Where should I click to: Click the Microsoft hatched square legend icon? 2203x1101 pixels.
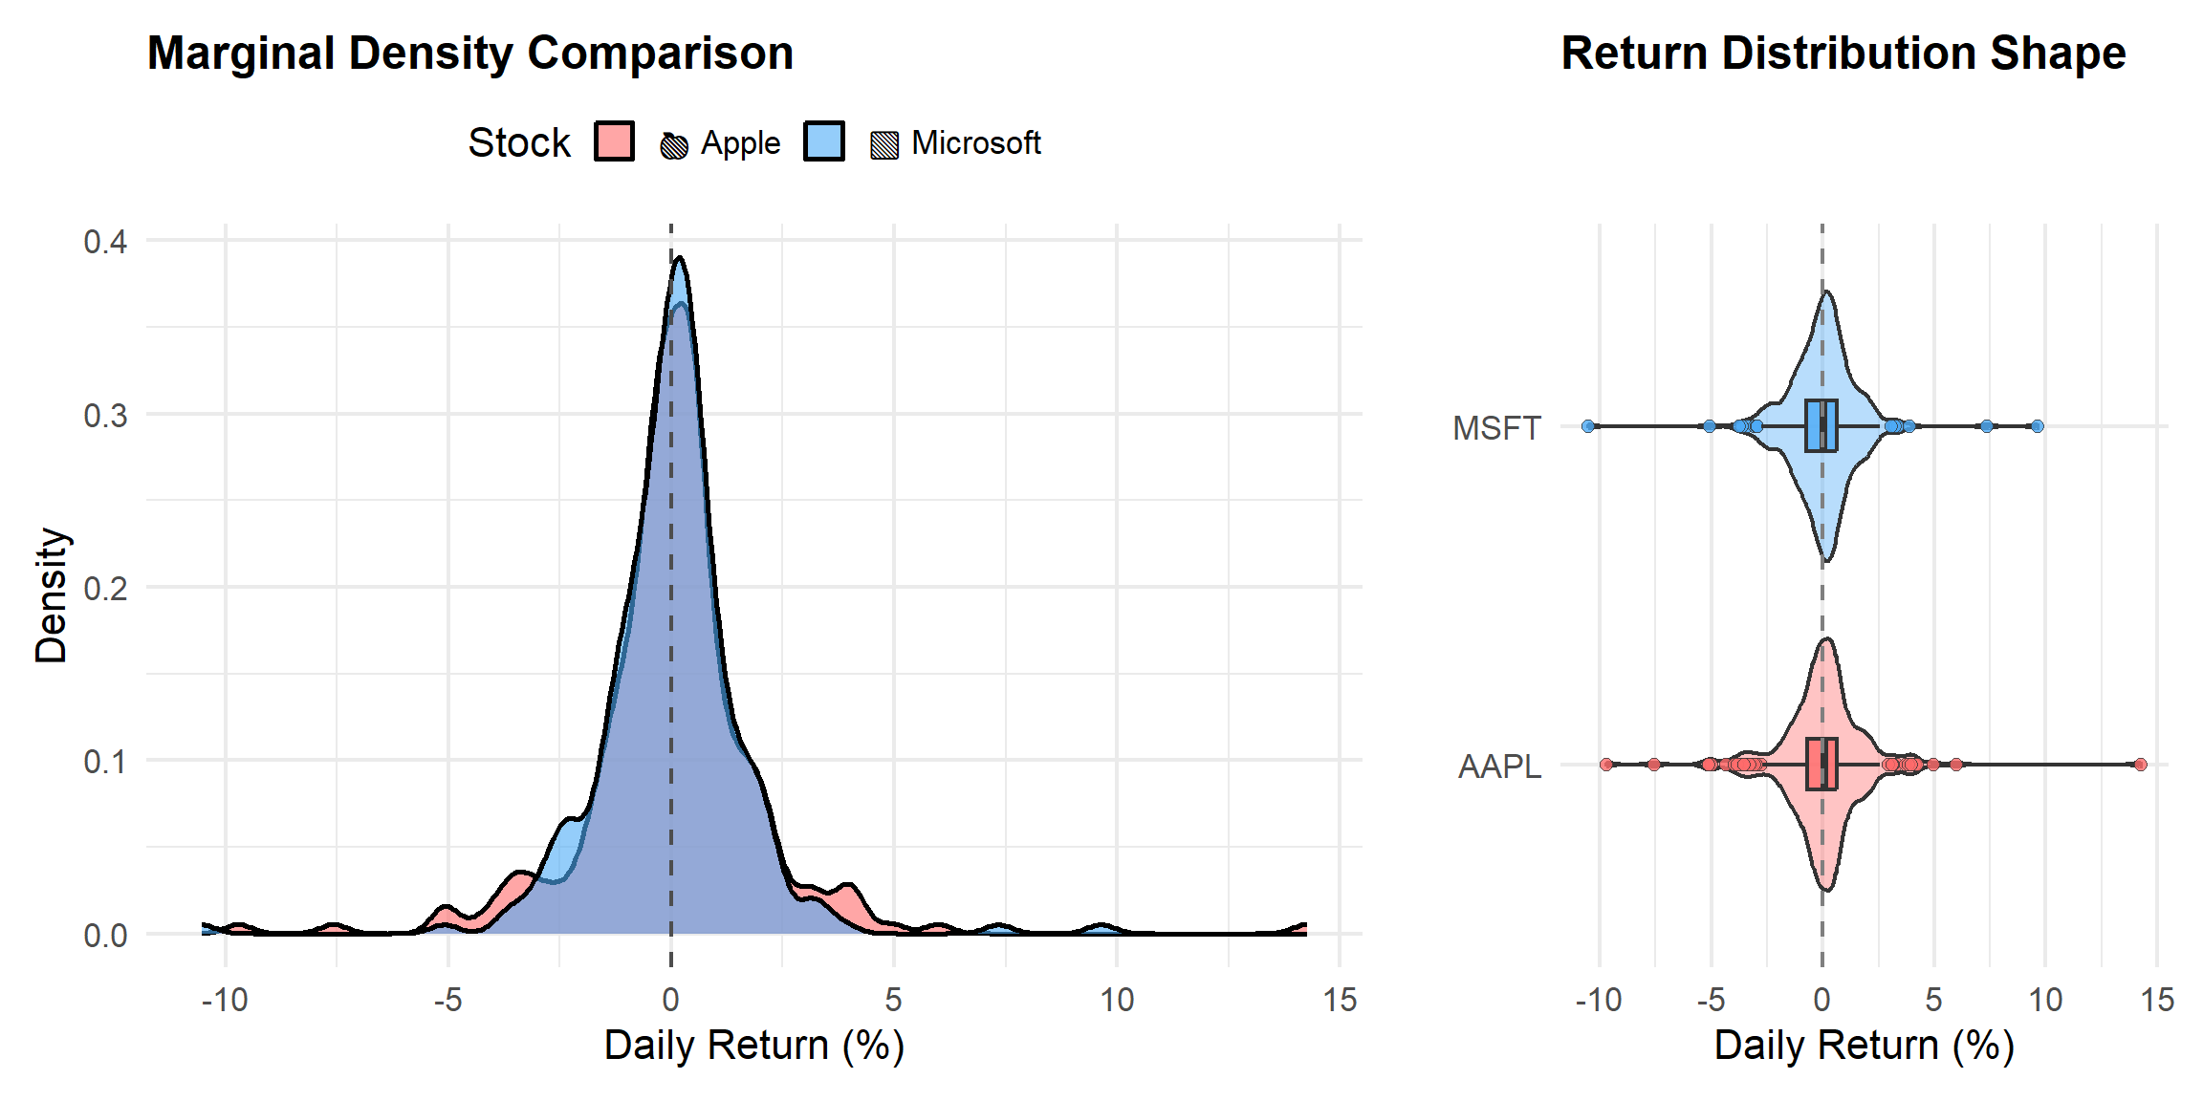(884, 145)
